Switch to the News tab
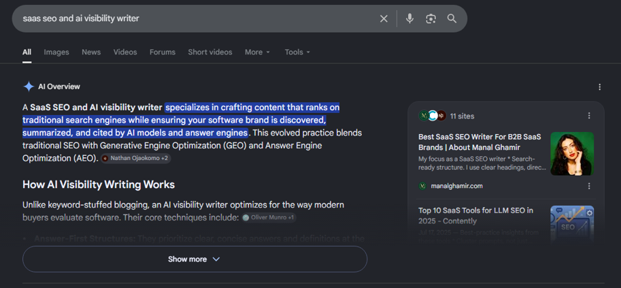Viewport: 621px width, 288px height. coord(91,52)
